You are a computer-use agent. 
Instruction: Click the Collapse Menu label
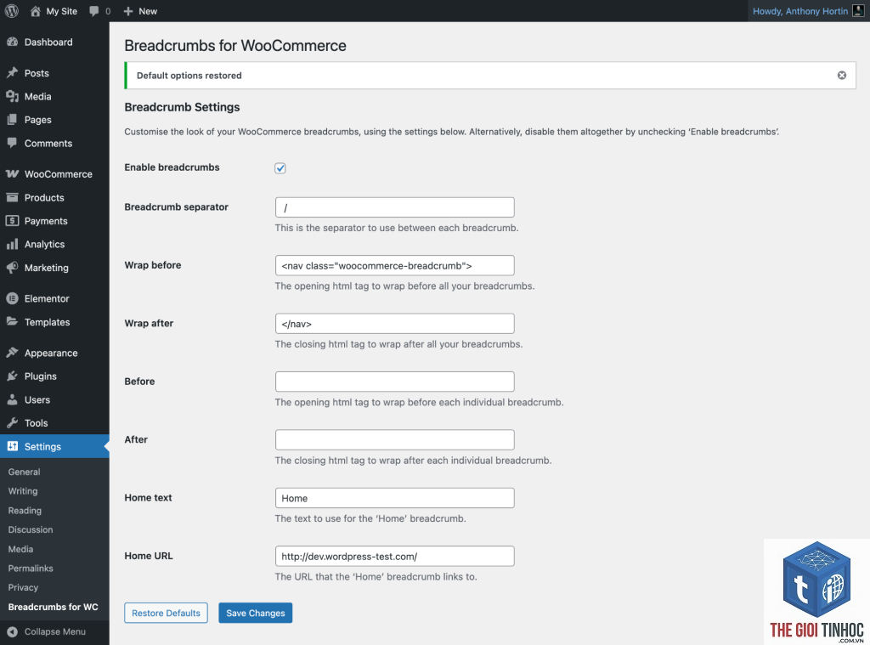[x=55, y=631]
